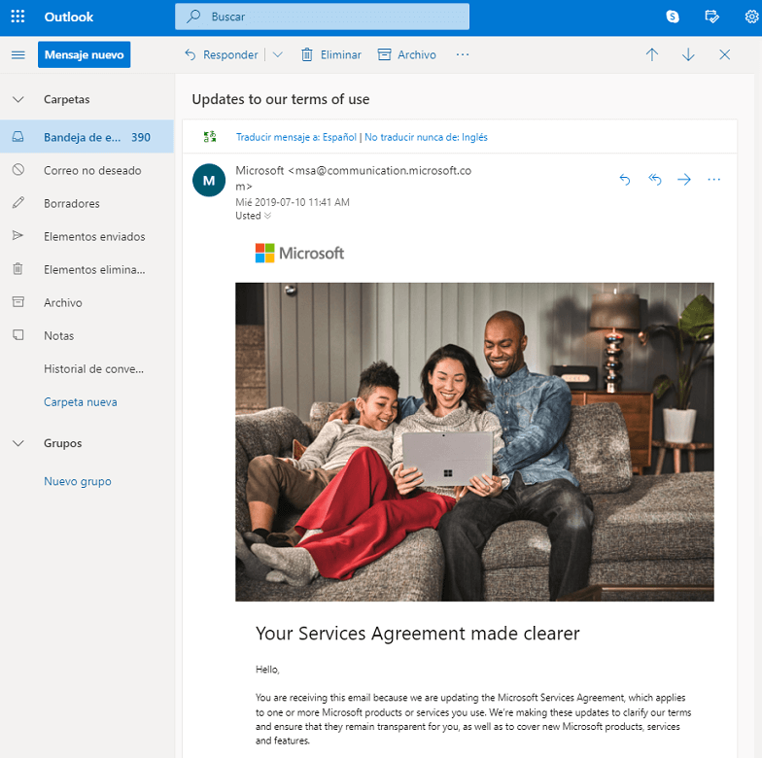Open the Historial de conversaciones folder
This screenshot has height=758, width=762.
point(87,369)
